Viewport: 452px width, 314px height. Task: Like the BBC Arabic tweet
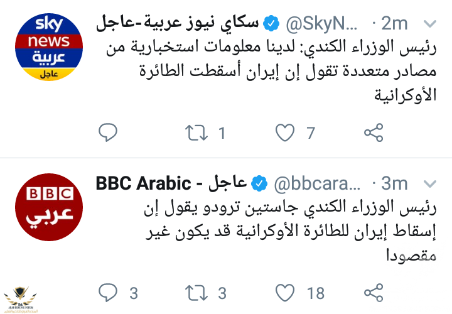click(x=286, y=292)
